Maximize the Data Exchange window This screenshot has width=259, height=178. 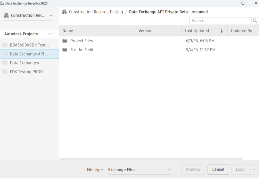243,3
